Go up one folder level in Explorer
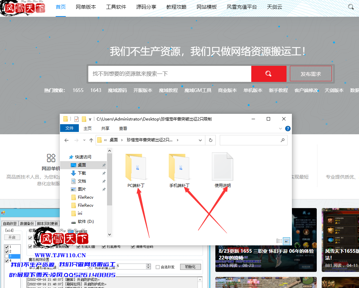 91,140
